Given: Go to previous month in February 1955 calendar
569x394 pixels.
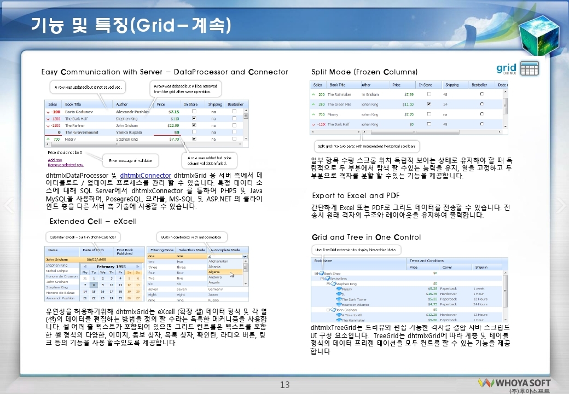Looking at the screenshot, I should coord(85,266).
